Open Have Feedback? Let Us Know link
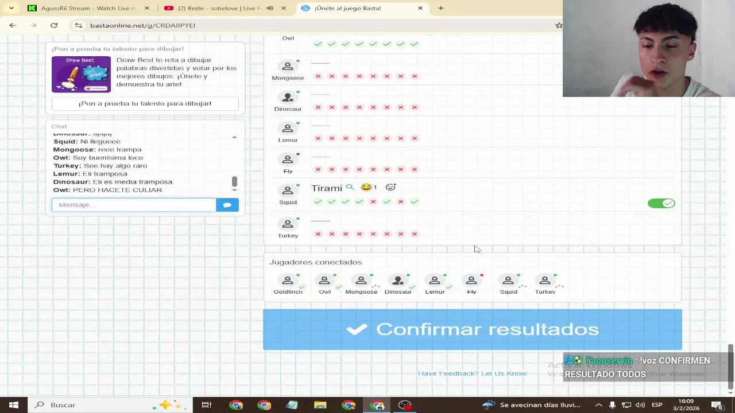The width and height of the screenshot is (735, 413). pyautogui.click(x=472, y=373)
